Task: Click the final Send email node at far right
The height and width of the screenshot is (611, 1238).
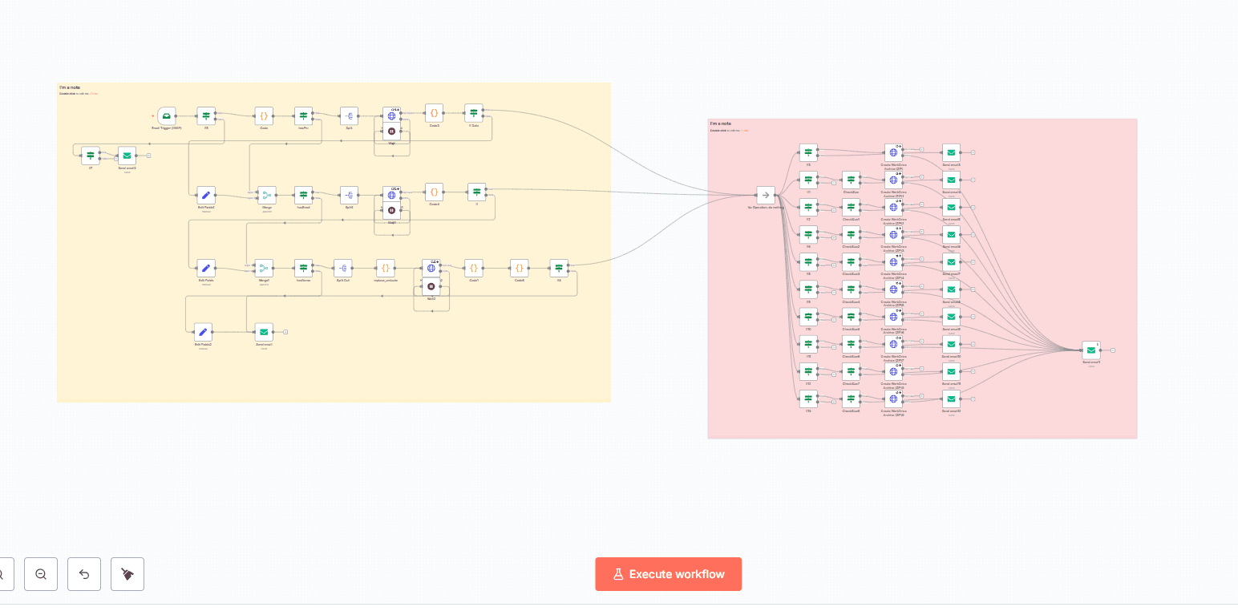Action: click(1090, 350)
